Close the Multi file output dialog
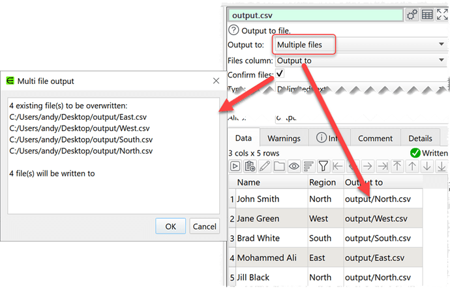Viewport: 450px width, 289px height. click(x=216, y=81)
